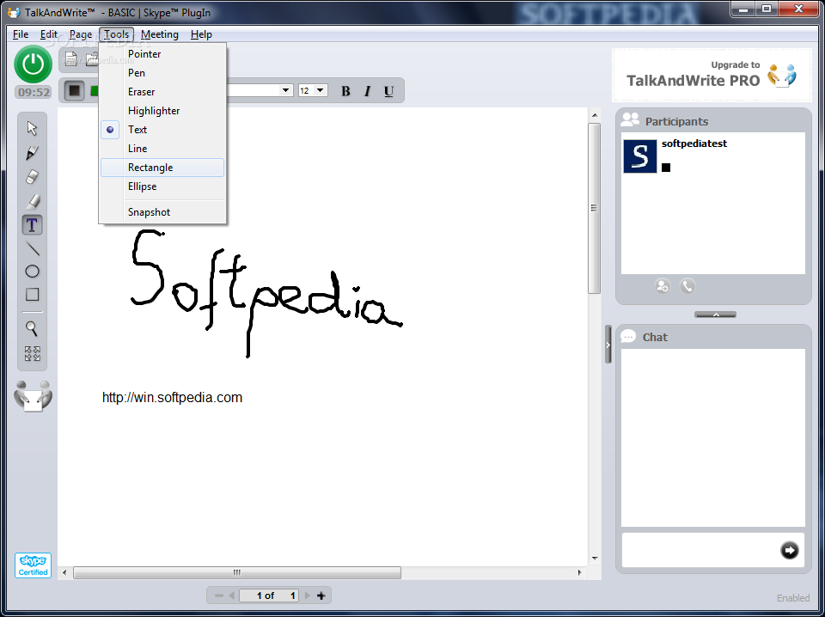The width and height of the screenshot is (825, 617).
Task: Select the rectangle tool in sidebar
Action: (x=32, y=295)
